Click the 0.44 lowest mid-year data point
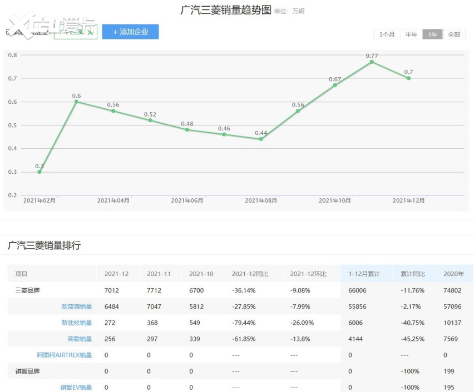Viewport: 474px width, 392px height. point(261,139)
